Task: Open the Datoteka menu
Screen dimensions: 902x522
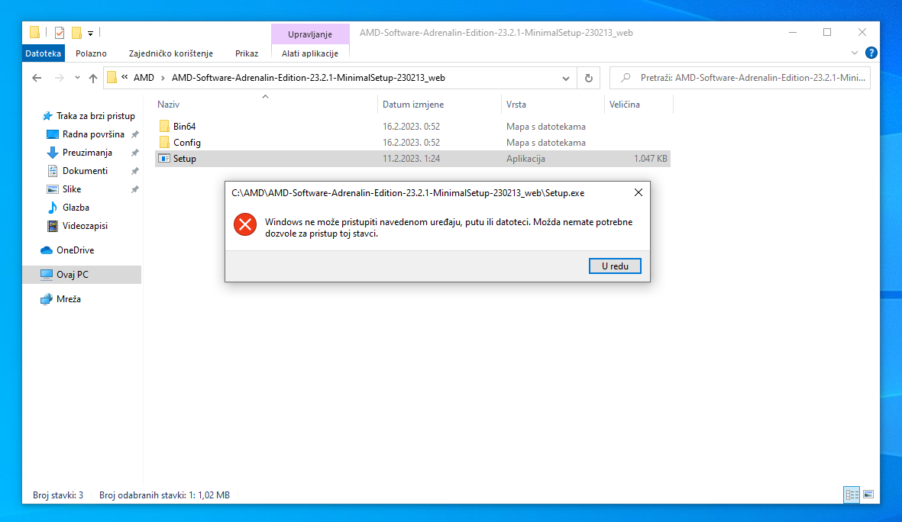Action: pyautogui.click(x=43, y=53)
